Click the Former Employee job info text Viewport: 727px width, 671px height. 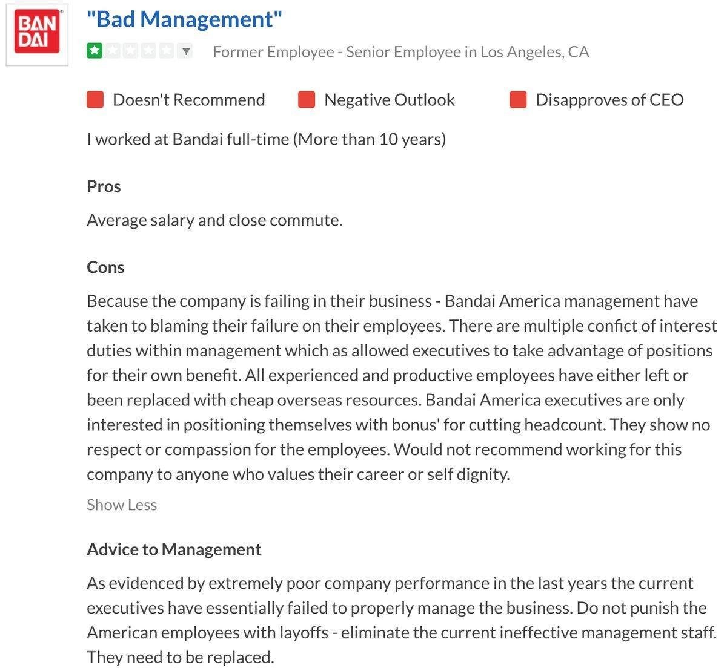pos(400,52)
